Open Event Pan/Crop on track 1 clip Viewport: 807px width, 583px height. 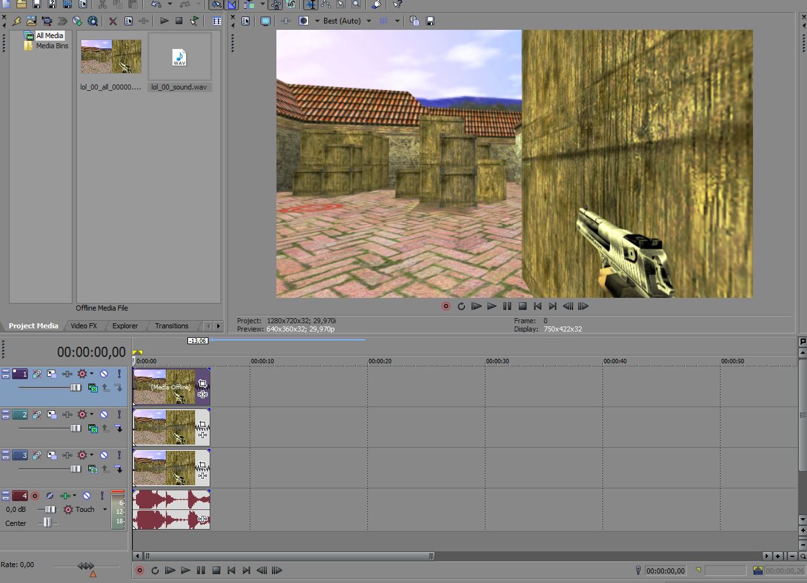pos(203,384)
